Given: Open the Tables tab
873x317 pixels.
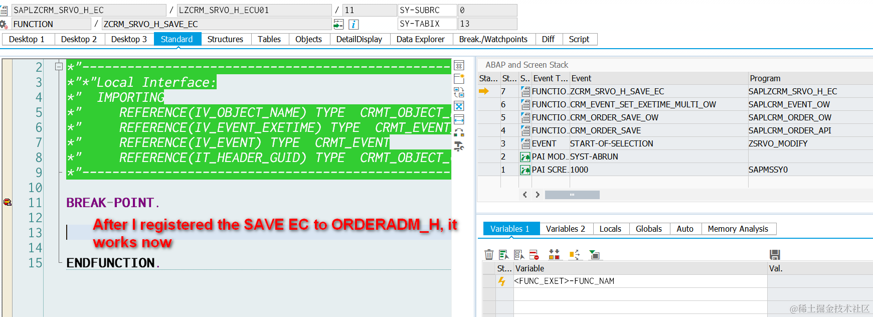Looking at the screenshot, I should pos(270,39).
